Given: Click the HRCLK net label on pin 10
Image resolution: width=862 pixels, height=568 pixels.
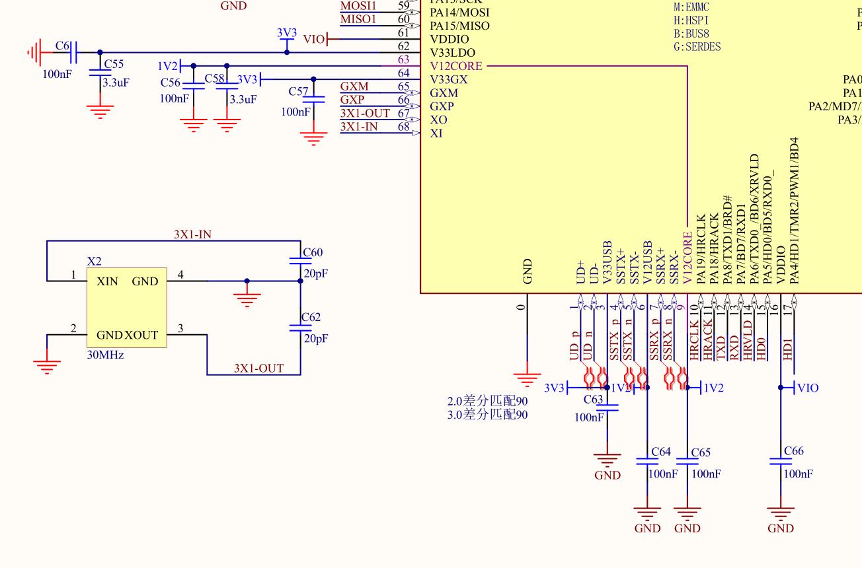Looking at the screenshot, I should point(694,340).
